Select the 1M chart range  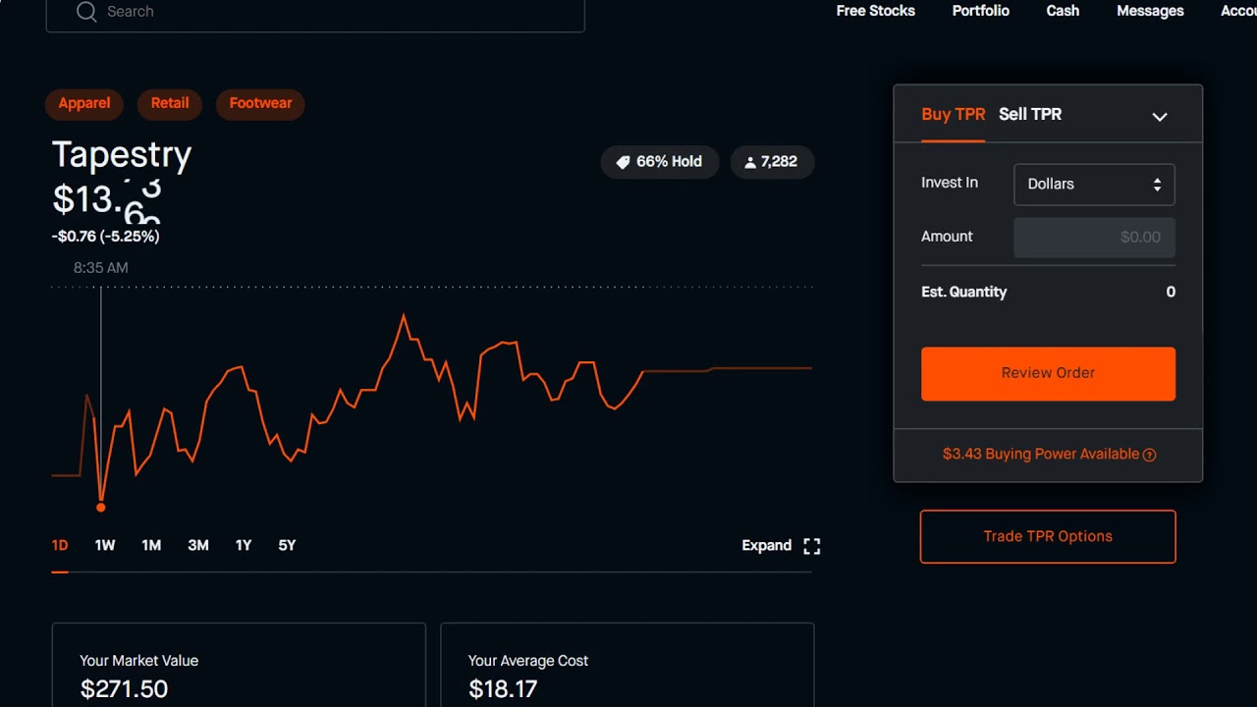coord(151,546)
